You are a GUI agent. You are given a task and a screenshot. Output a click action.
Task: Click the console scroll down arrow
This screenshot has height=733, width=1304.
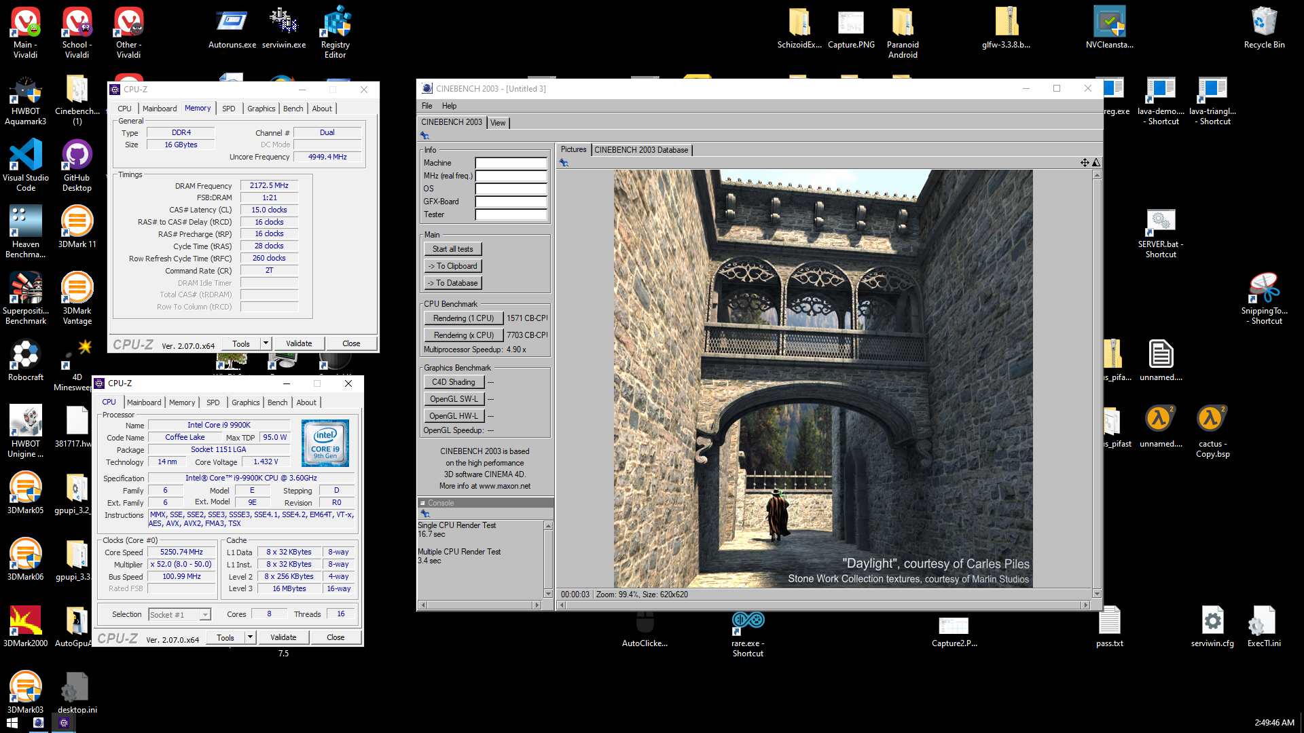coord(548,594)
